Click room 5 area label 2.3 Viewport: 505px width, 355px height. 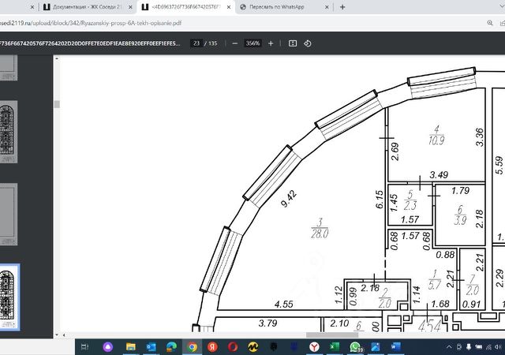(x=410, y=205)
